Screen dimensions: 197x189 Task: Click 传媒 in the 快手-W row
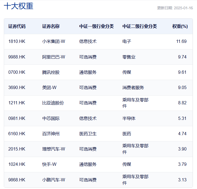click(x=127, y=164)
